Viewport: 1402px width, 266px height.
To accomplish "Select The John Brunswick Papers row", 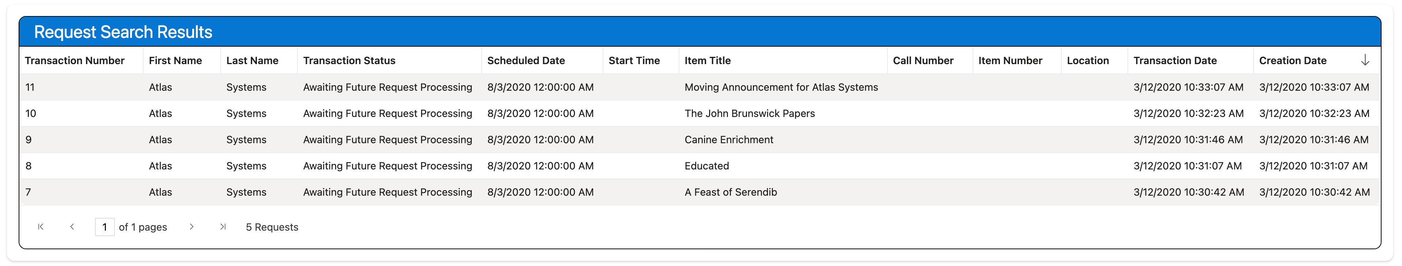I will pyautogui.click(x=749, y=113).
